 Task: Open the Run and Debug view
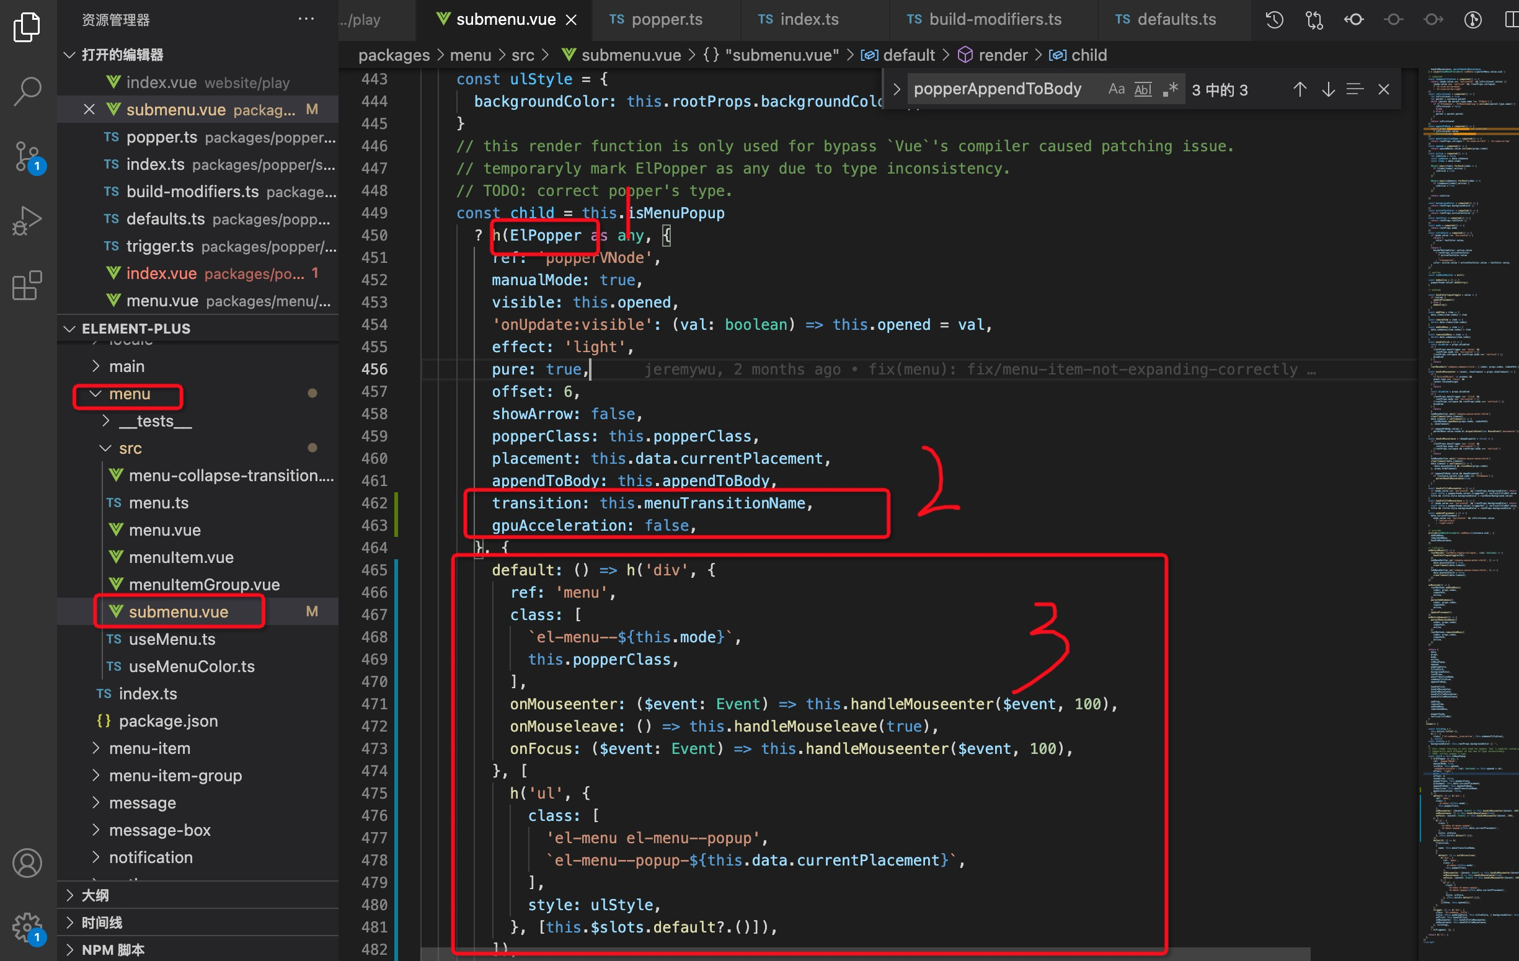[x=27, y=220]
